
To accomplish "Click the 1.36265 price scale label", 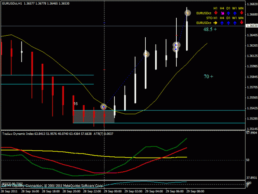I will point(252,46).
